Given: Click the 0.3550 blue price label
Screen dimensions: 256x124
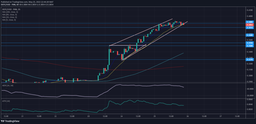Looking at the screenshot, I should point(249,43).
